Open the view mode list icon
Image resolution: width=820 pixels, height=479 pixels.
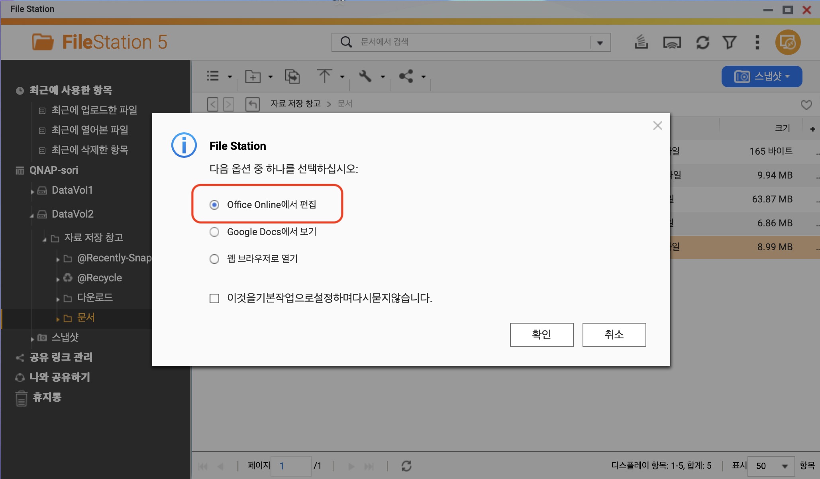[x=213, y=76]
